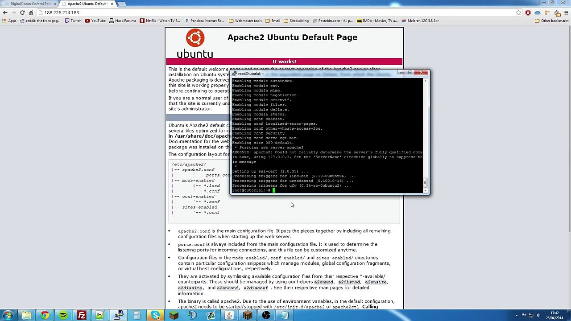Expand the Other bookmarks folder

pos(551,21)
